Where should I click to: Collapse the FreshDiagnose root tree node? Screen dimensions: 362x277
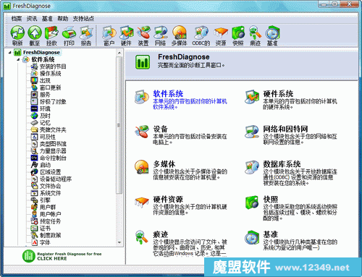[10, 52]
